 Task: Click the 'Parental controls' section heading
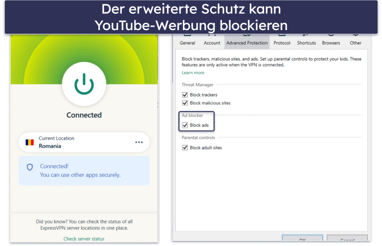point(198,138)
